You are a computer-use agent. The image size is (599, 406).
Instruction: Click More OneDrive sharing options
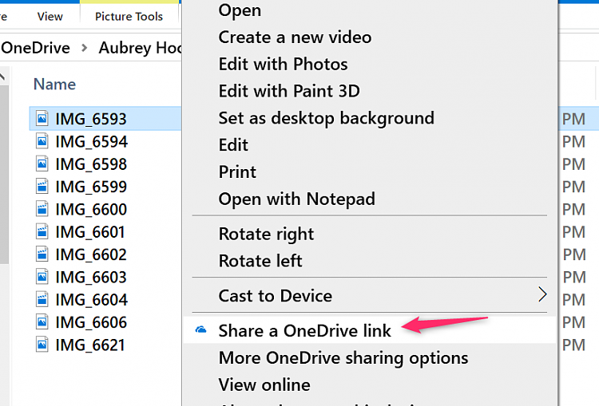(x=343, y=357)
